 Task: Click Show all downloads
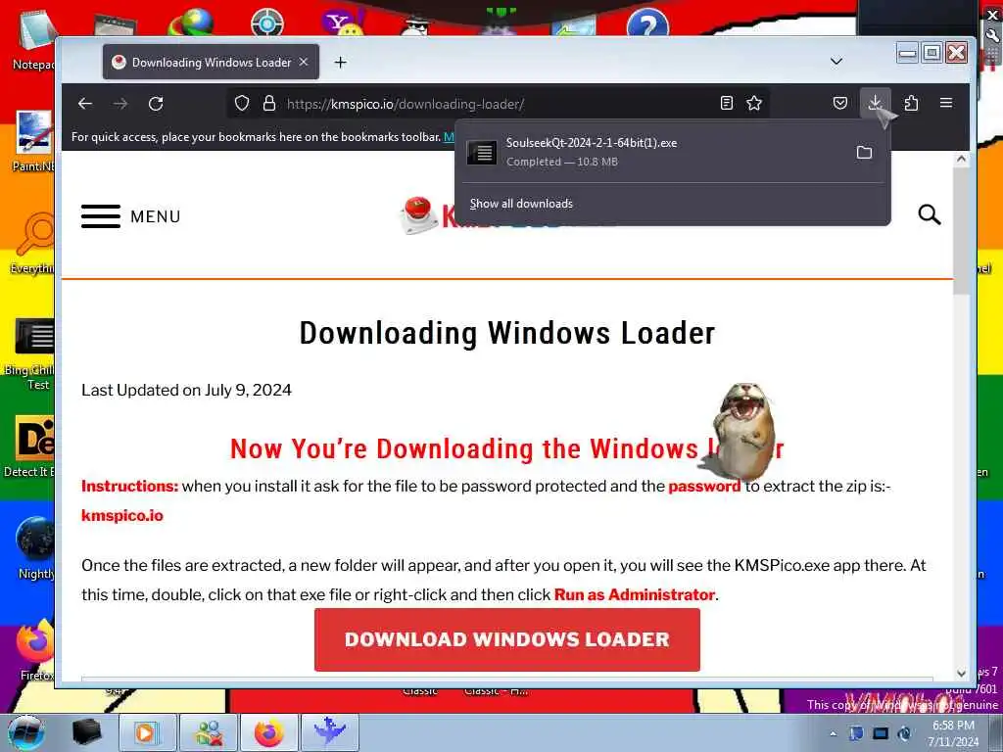tap(521, 204)
